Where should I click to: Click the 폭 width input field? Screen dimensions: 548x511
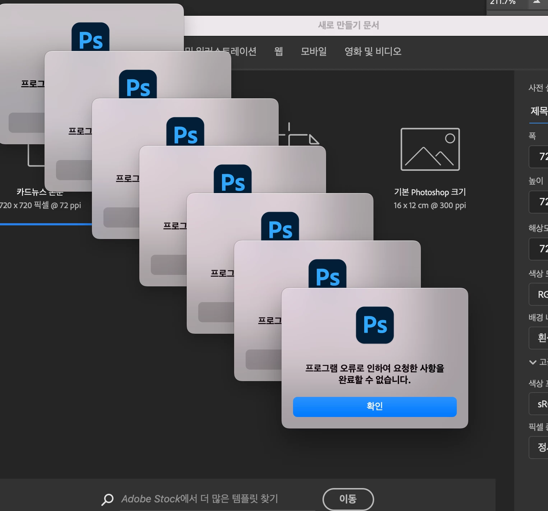point(539,156)
